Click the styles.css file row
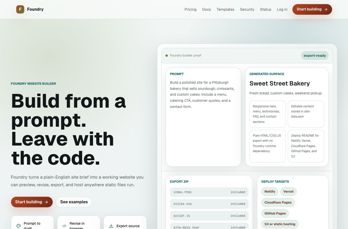 pos(209,204)
